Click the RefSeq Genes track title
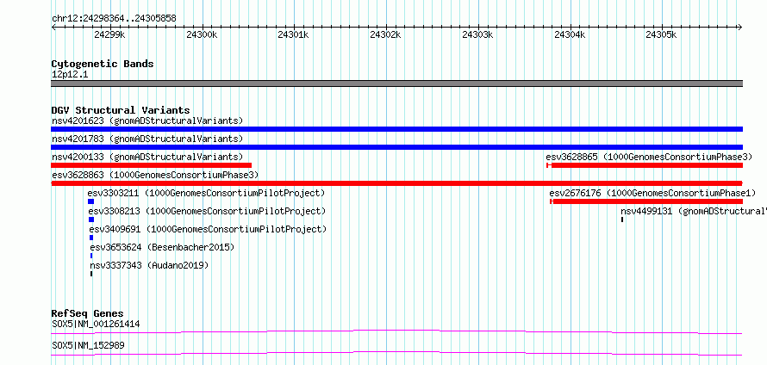This screenshot has width=767, height=365. click(88, 313)
